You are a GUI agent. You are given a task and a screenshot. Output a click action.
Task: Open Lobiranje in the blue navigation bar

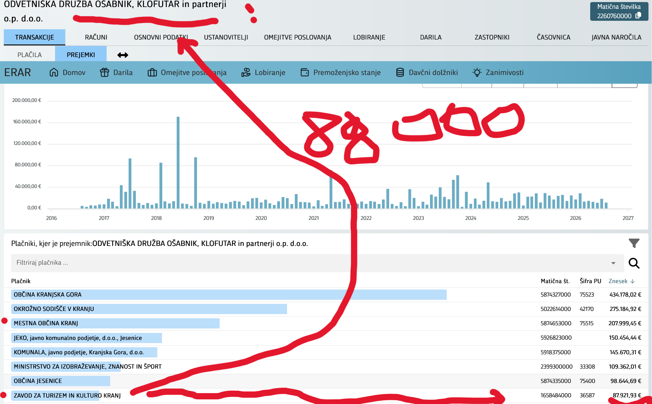(263, 72)
